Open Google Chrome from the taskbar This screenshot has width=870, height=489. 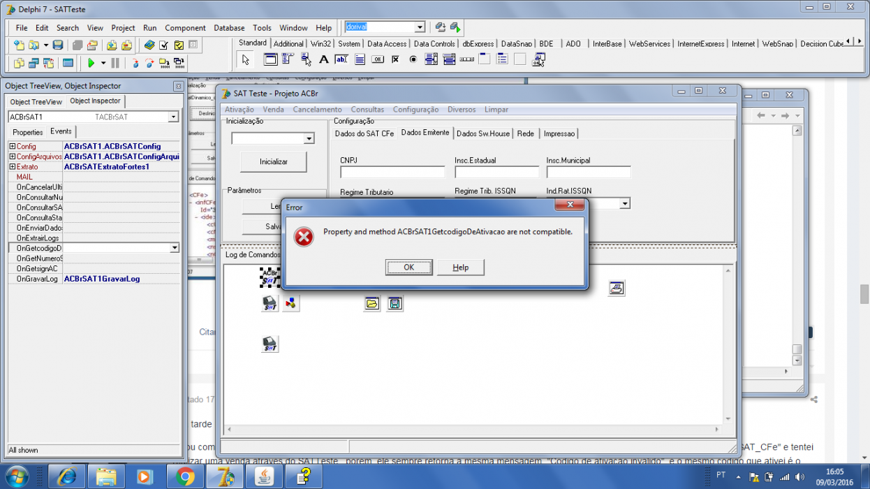(185, 476)
